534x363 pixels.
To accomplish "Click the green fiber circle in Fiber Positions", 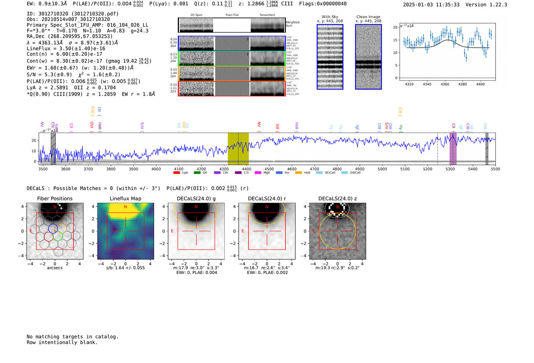I will point(58,237).
